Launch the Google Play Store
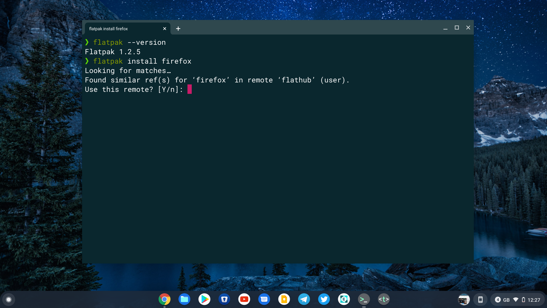Image resolution: width=547 pixels, height=308 pixels. coord(204,299)
